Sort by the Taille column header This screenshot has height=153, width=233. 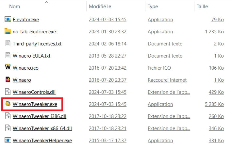click(202, 7)
